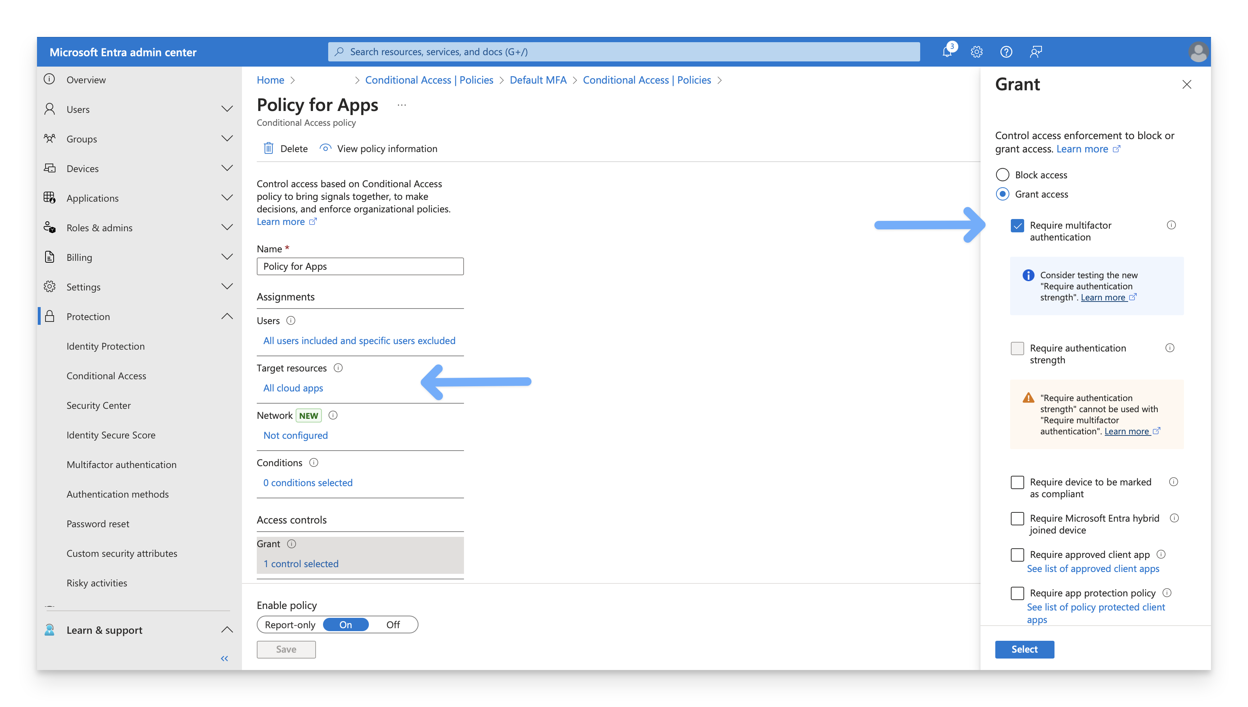Click the policy Name input field
This screenshot has width=1248, height=707.
360,266
